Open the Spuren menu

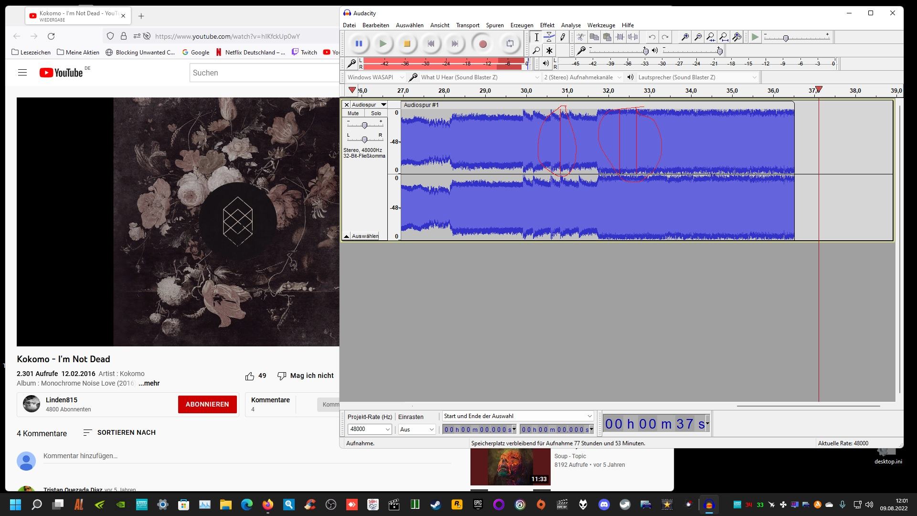point(494,25)
